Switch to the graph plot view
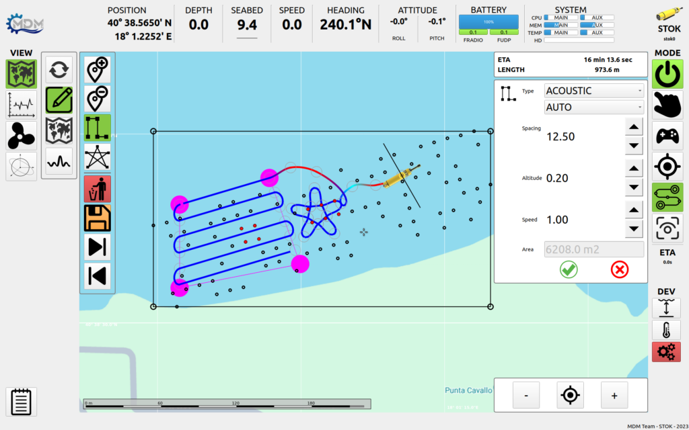Image resolution: width=689 pixels, height=430 pixels. click(x=22, y=105)
